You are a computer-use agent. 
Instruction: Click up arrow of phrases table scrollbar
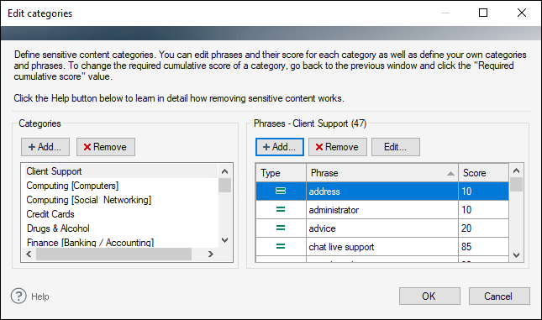(517, 170)
